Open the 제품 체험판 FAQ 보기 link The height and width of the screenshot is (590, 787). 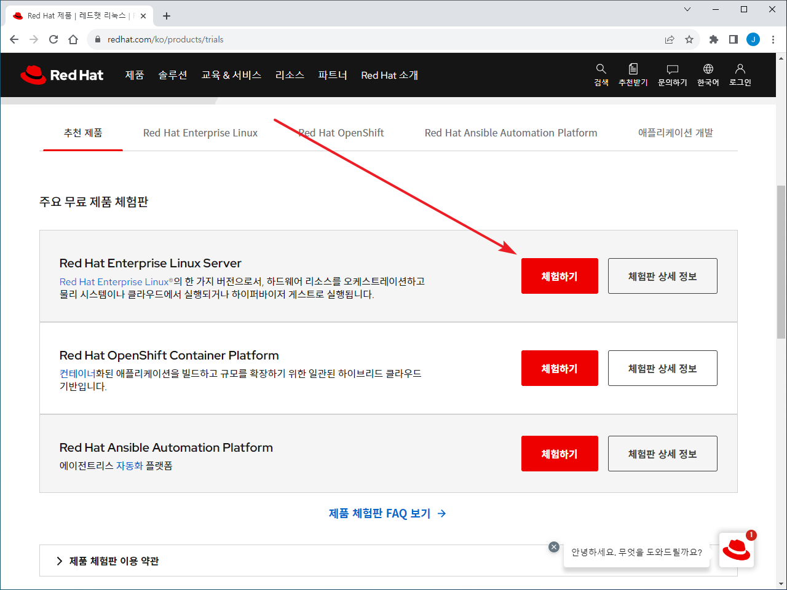coord(387,513)
